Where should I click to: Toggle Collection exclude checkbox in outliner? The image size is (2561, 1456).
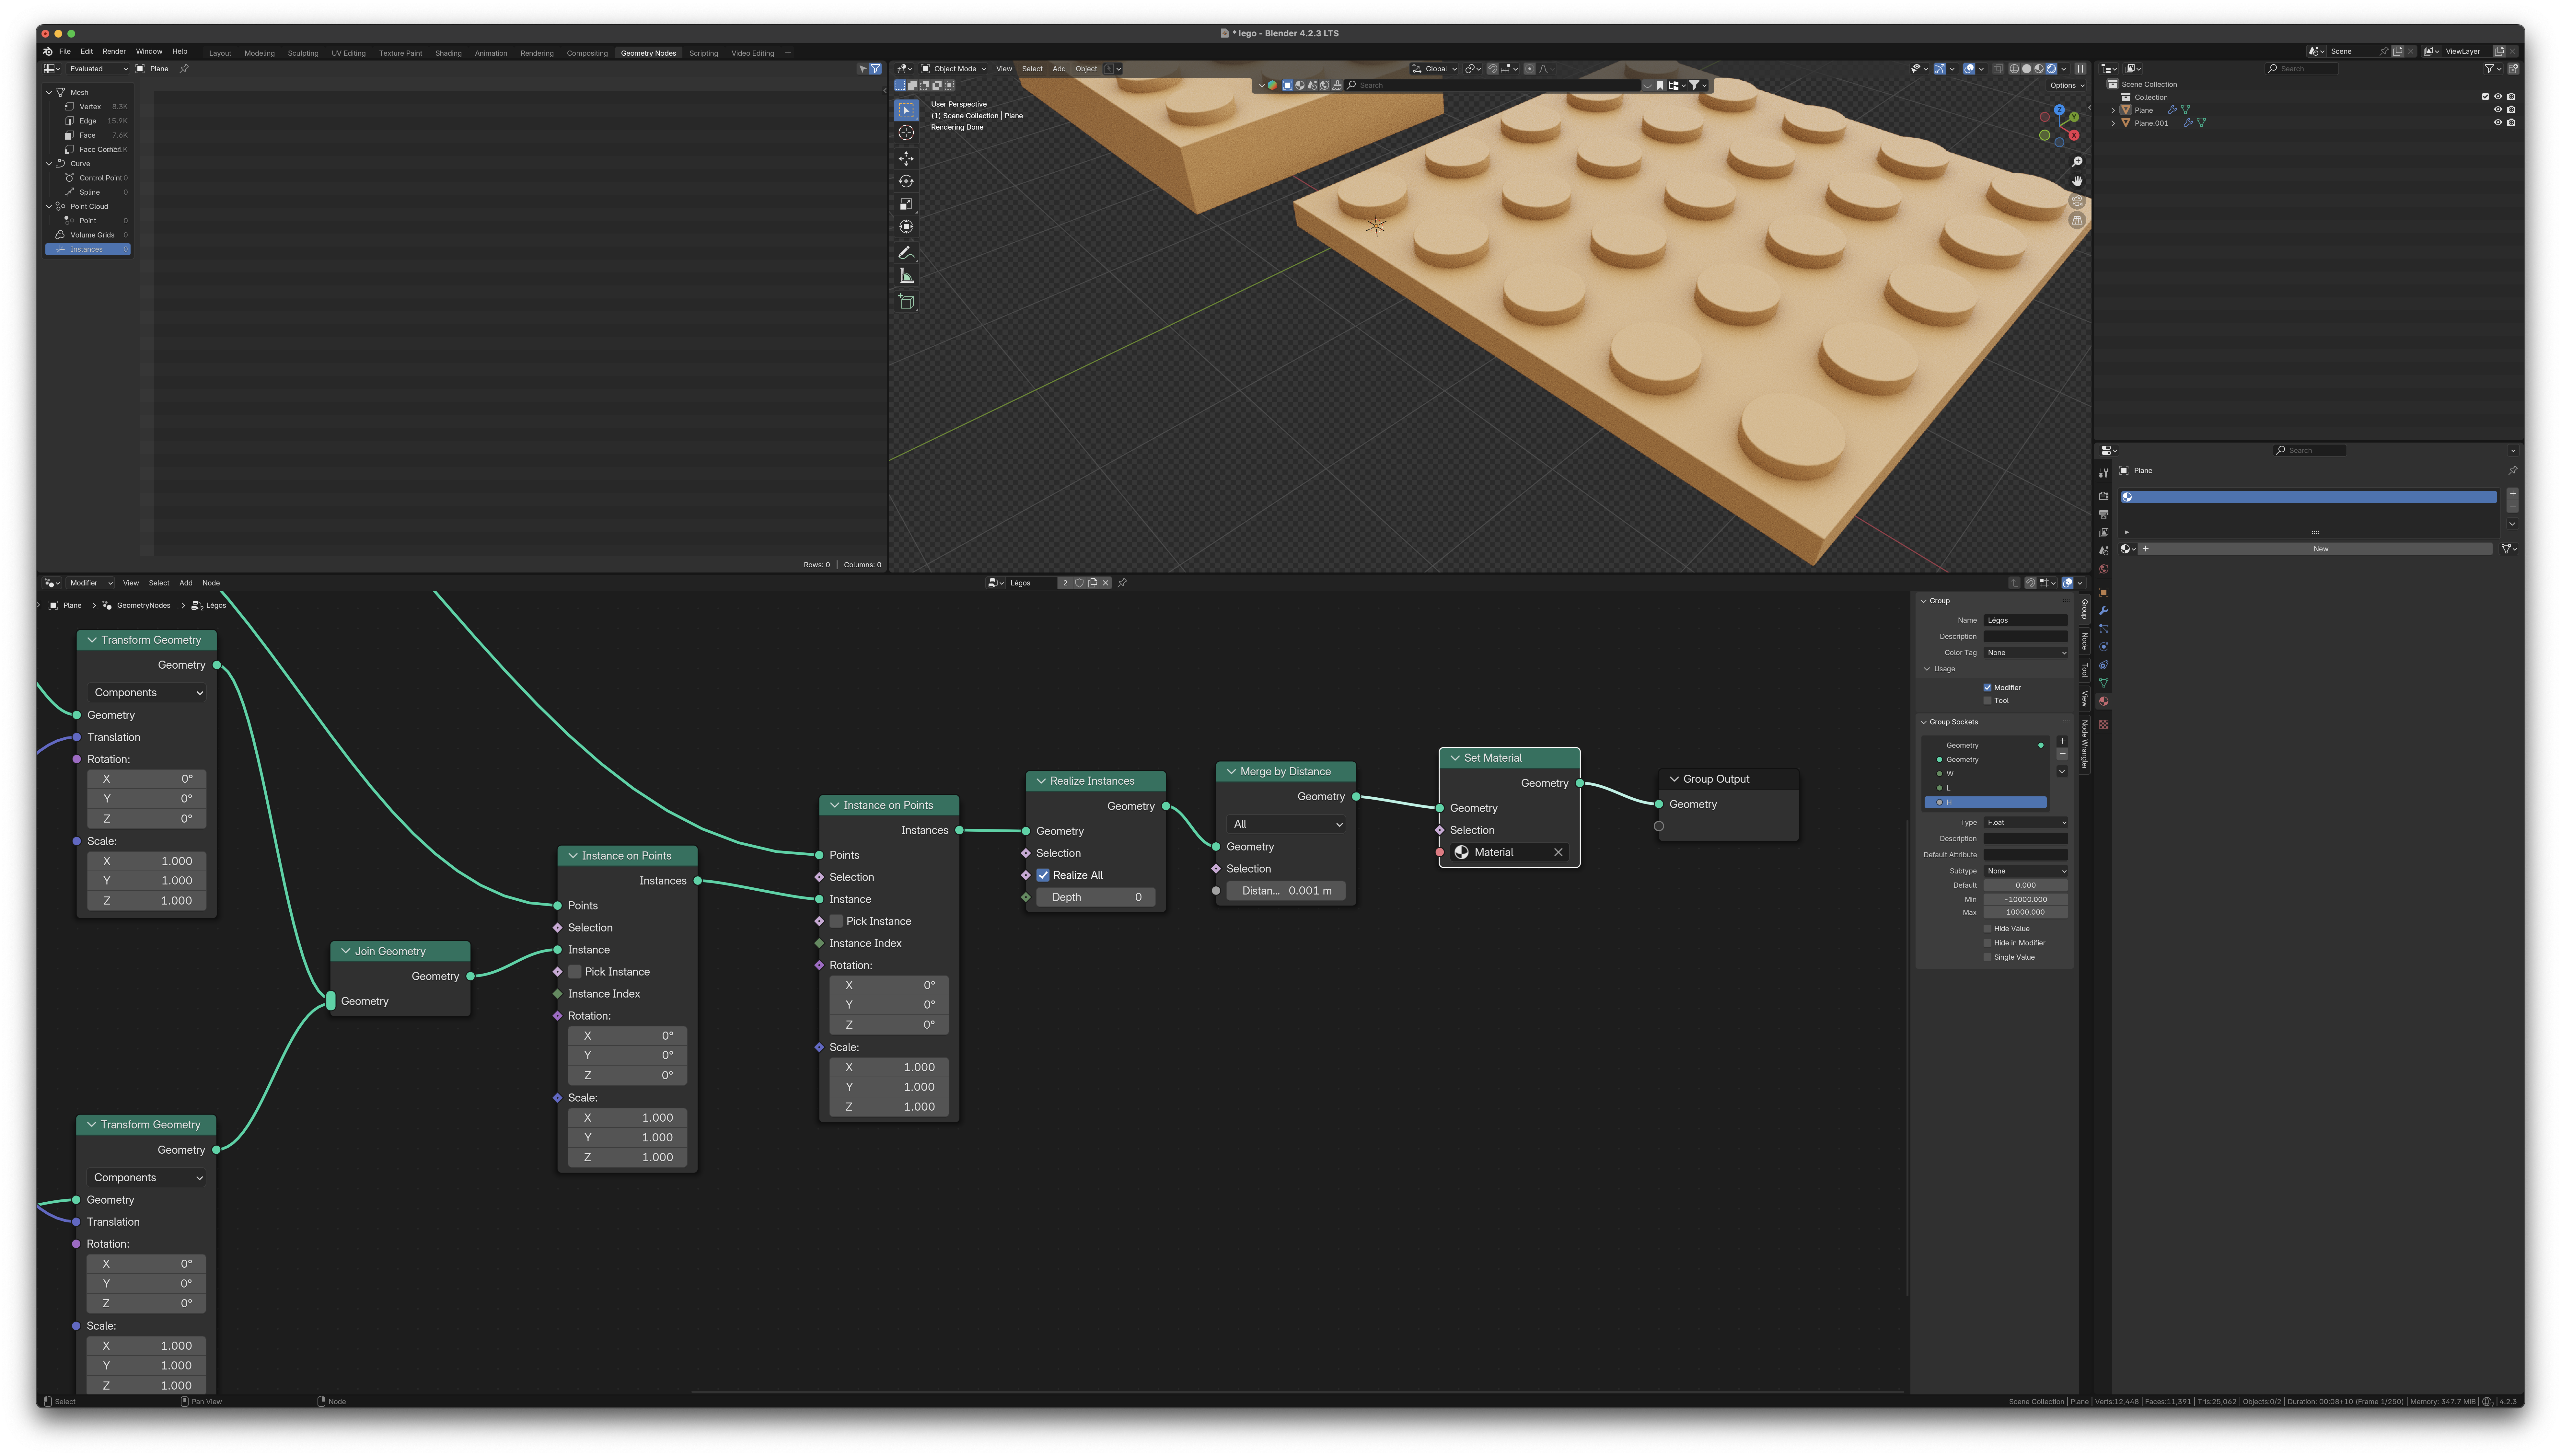tap(2485, 97)
